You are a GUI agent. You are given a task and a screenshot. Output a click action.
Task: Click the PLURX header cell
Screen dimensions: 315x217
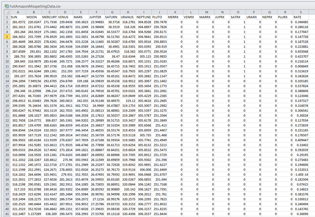285,17
